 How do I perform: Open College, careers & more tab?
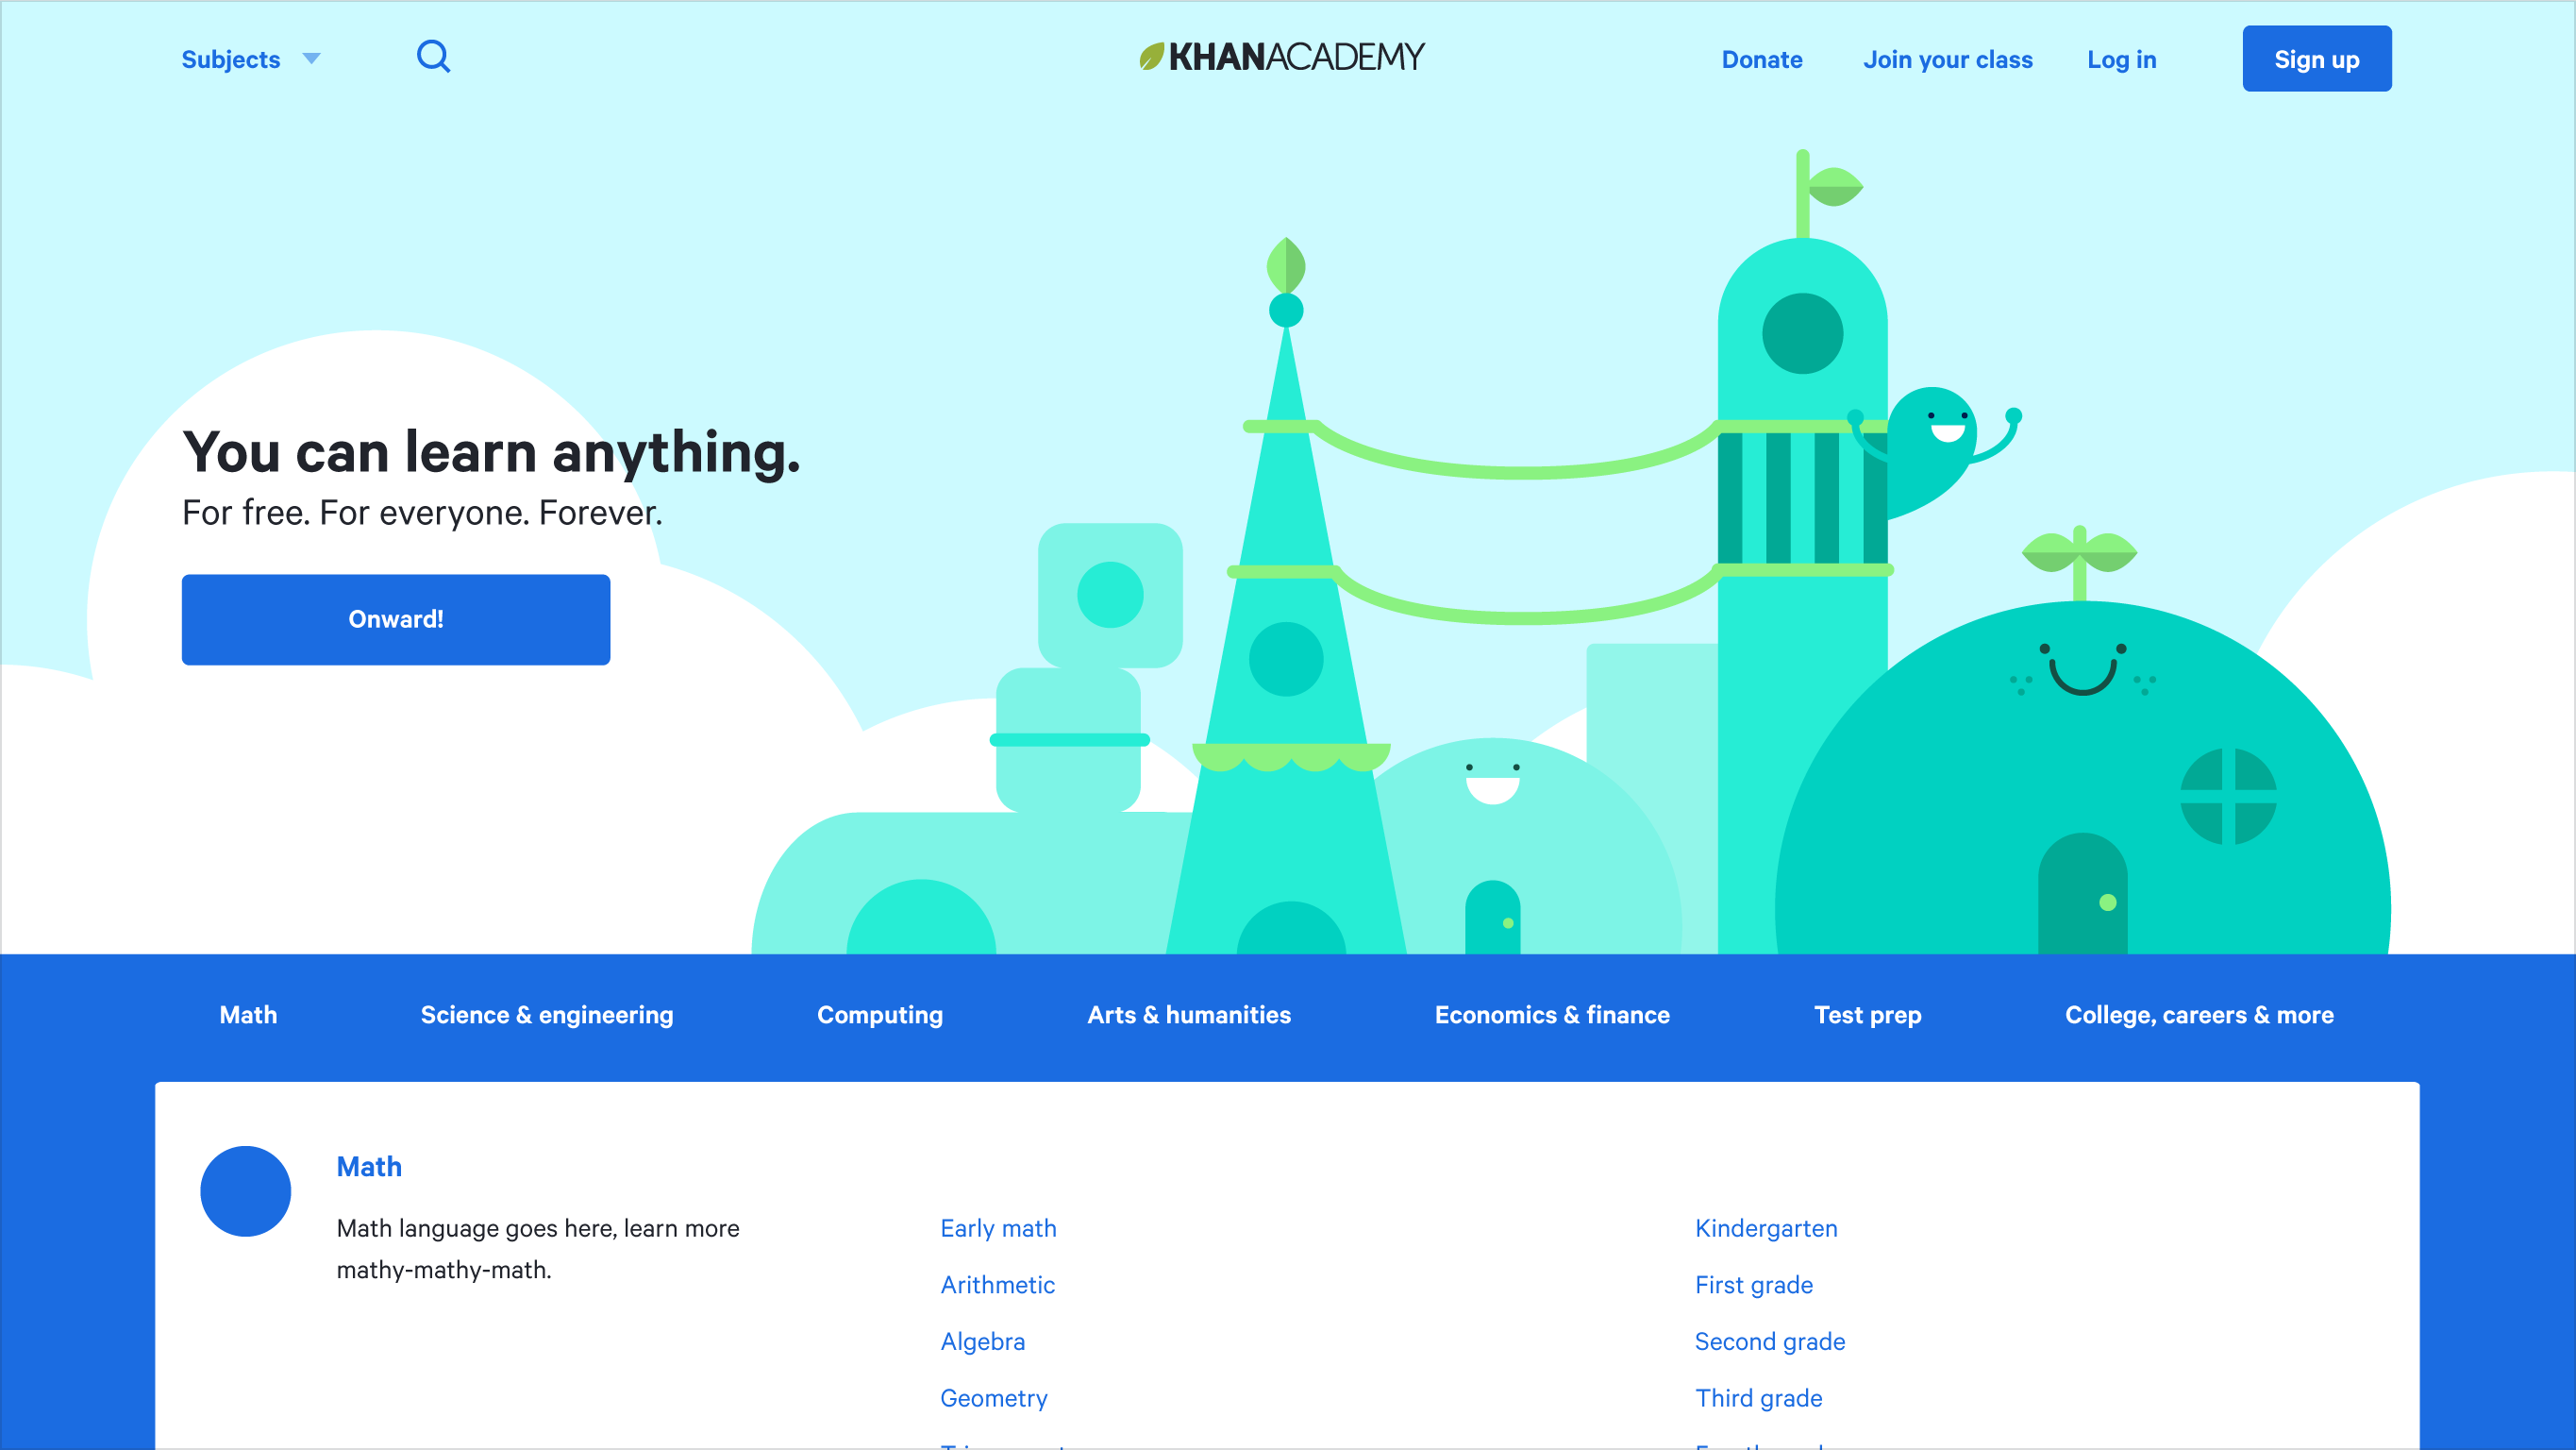coord(2199,1015)
